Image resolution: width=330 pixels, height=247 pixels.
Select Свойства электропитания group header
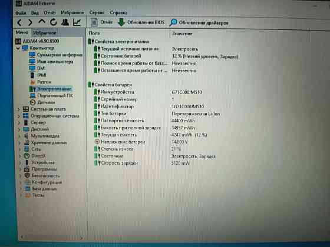119,42
